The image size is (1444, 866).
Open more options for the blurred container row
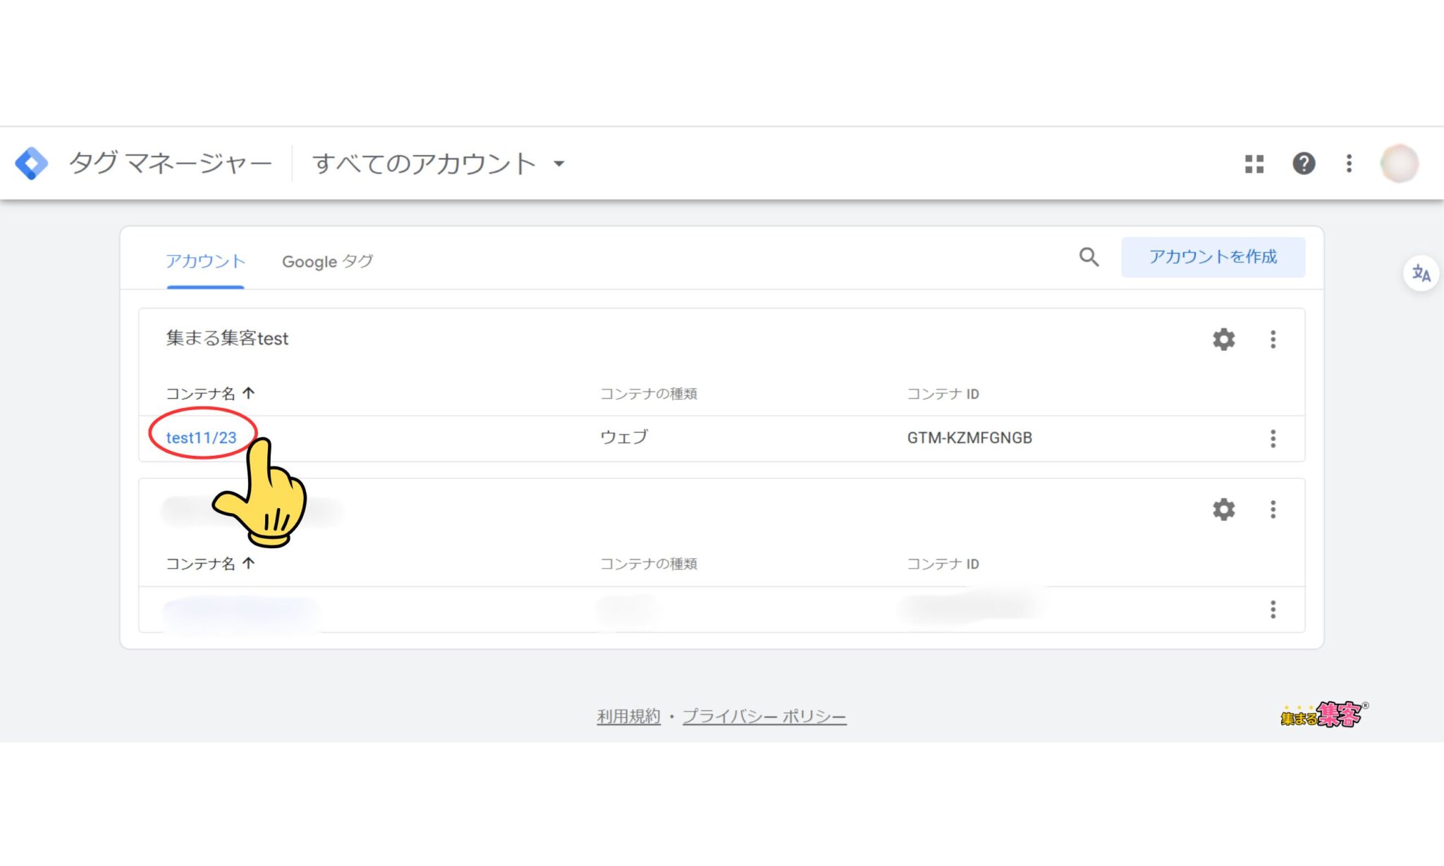(1273, 610)
